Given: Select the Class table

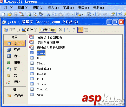Looking at the screenshot, I should (x=41, y=63).
